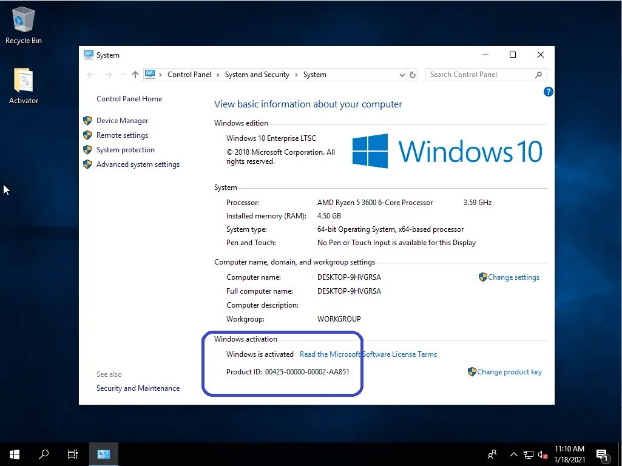Click Control Panel in the breadcrumb
This screenshot has width=622, height=466.
click(x=189, y=75)
